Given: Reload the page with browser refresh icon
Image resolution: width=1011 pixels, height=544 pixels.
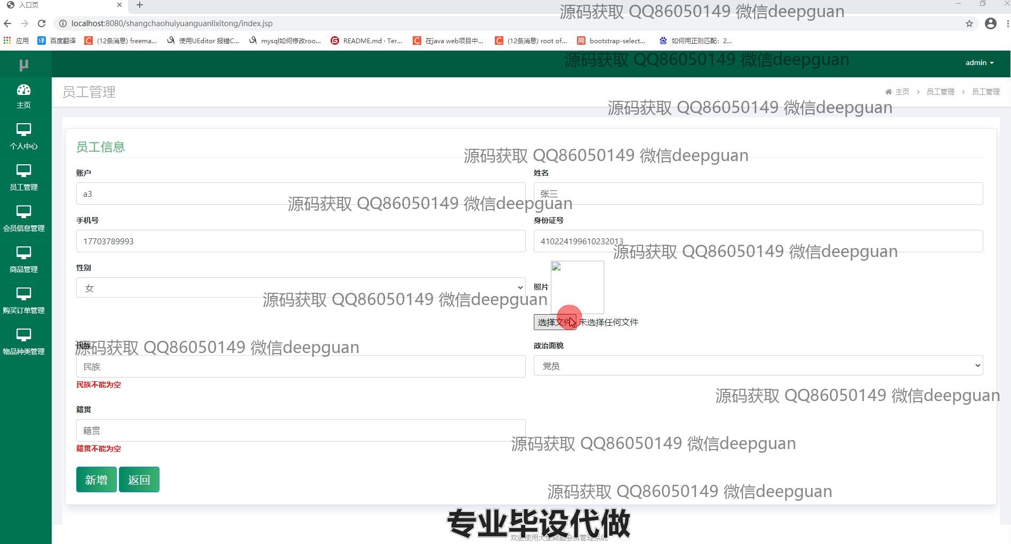Looking at the screenshot, I should (42, 23).
